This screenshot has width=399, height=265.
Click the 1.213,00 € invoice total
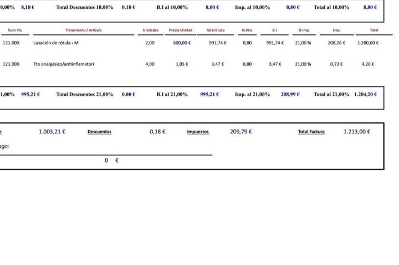click(x=357, y=132)
